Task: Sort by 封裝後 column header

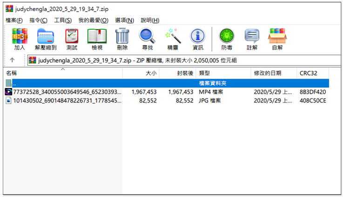Action: 178,73
